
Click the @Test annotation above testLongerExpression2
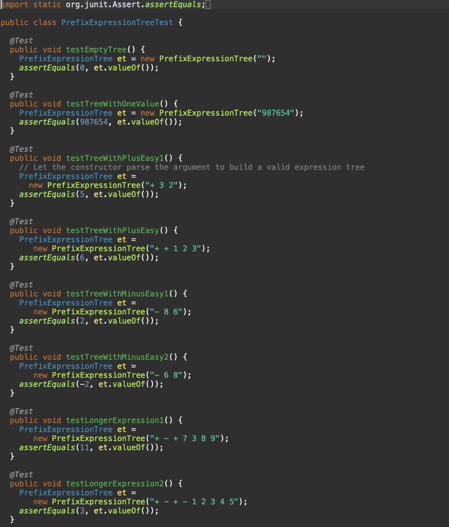pyautogui.click(x=21, y=475)
